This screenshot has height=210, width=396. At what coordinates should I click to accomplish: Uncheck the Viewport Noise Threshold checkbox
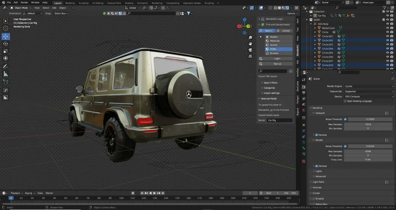tap(345, 119)
